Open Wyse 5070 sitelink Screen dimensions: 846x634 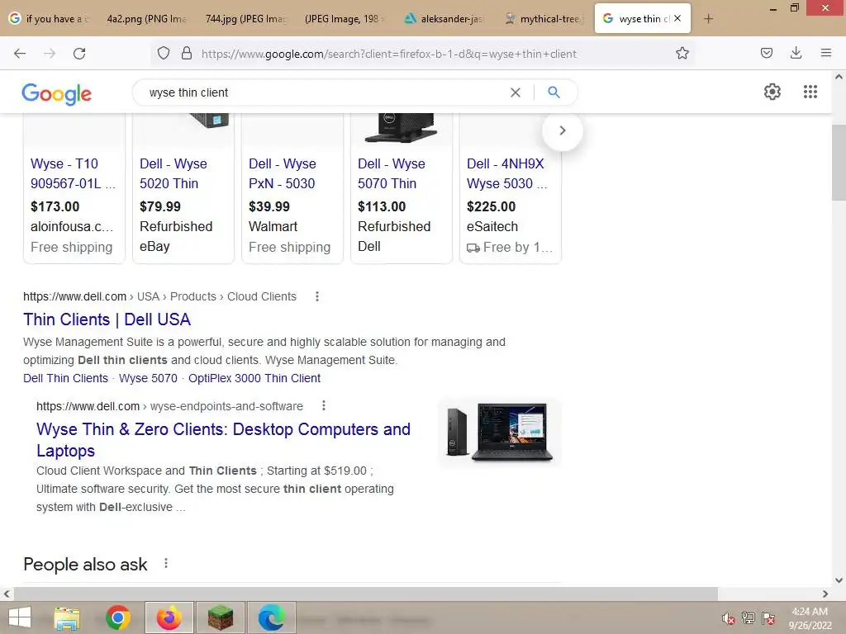click(x=148, y=378)
